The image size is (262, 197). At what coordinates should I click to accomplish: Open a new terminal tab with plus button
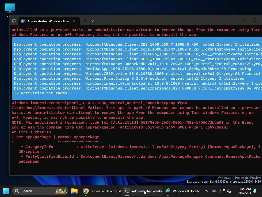85,21
